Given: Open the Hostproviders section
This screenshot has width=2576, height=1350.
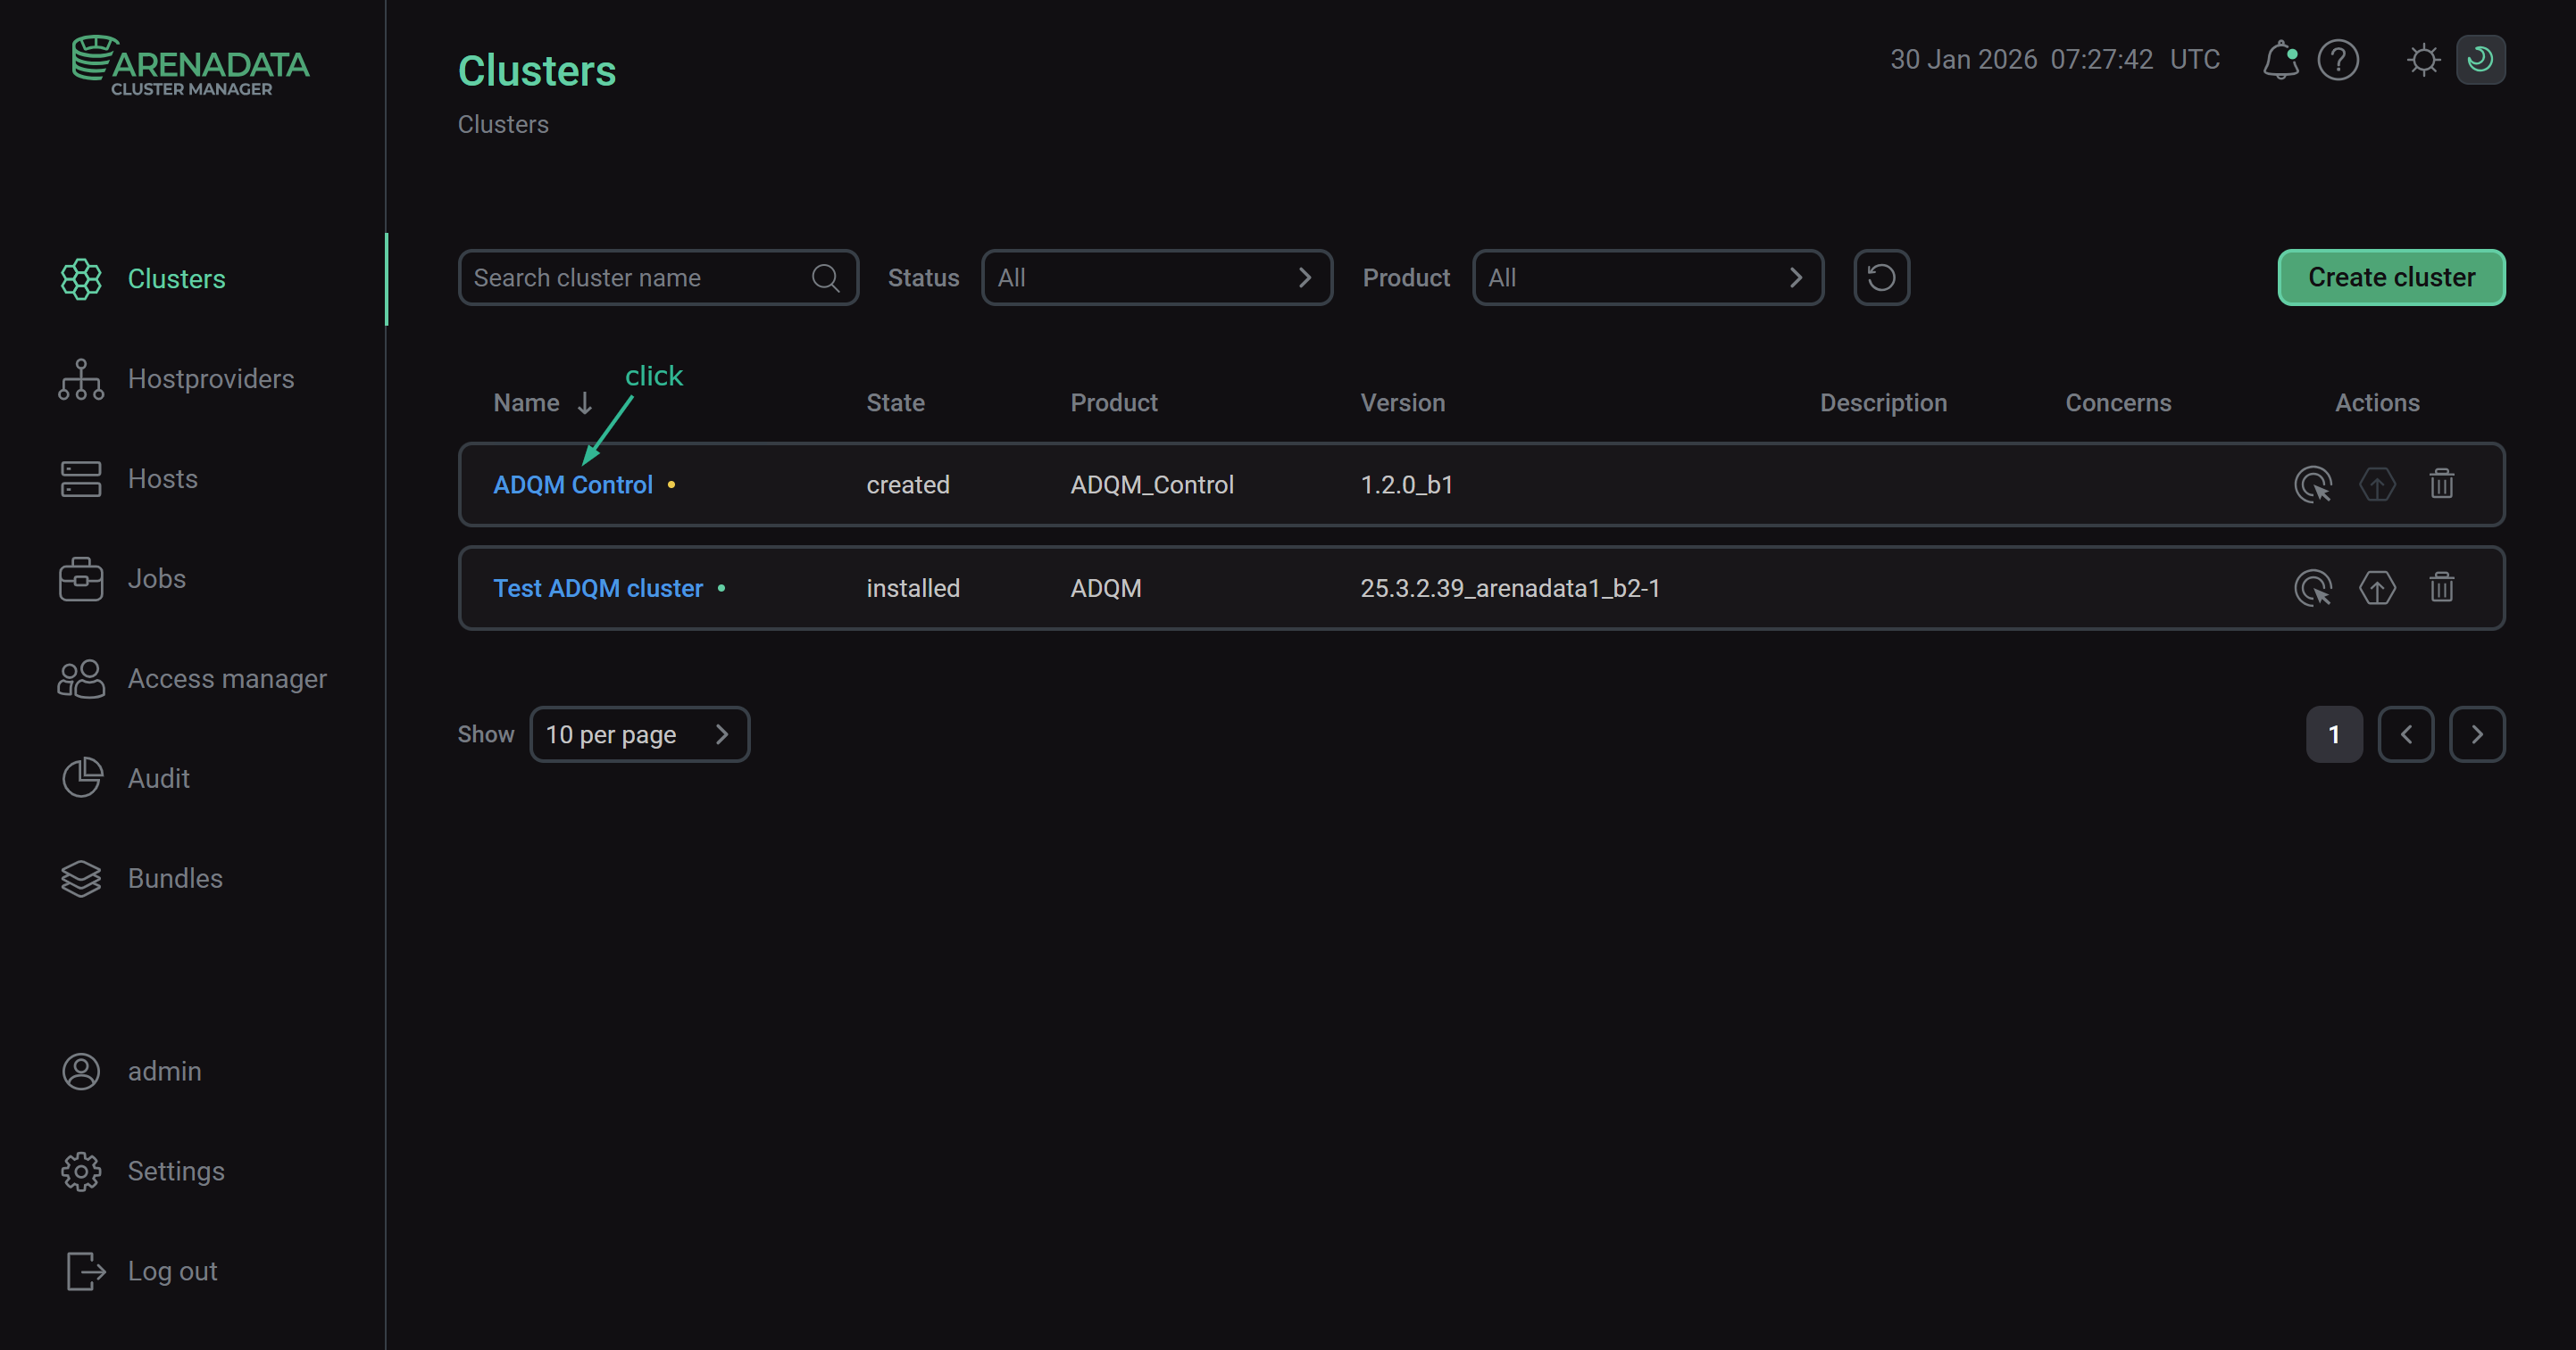Looking at the screenshot, I should (x=211, y=378).
